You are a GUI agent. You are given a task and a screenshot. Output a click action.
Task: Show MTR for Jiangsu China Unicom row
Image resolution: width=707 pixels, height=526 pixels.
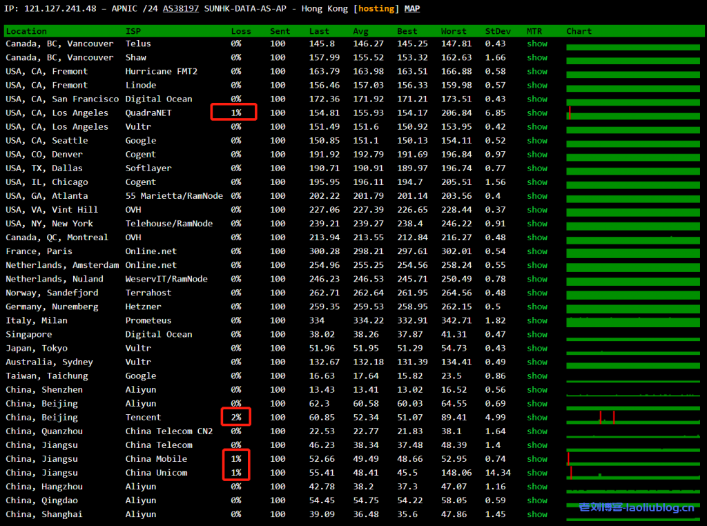536,473
